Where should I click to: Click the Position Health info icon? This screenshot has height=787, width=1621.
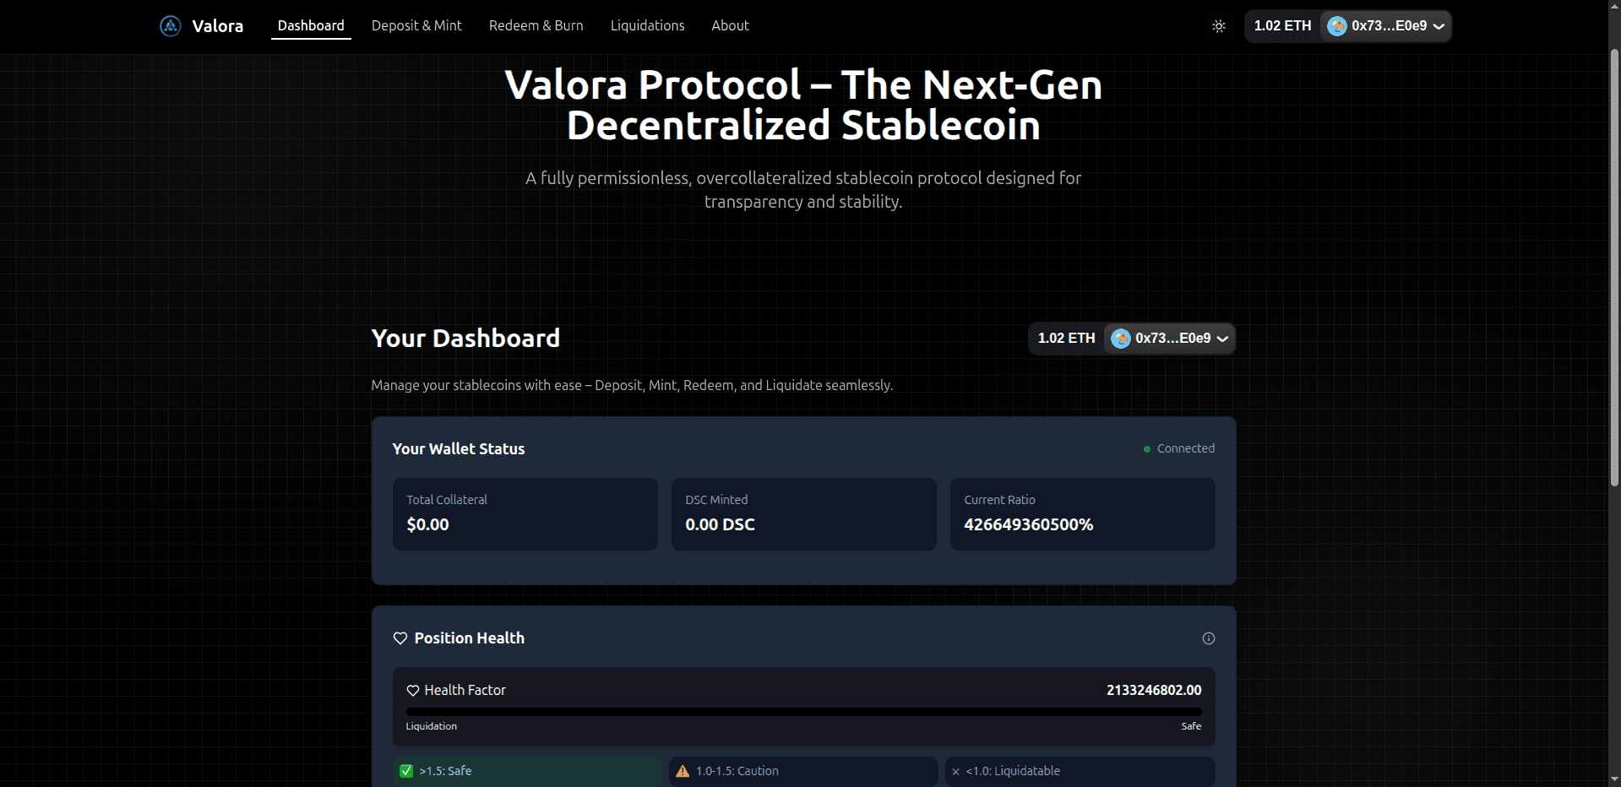click(x=1208, y=638)
